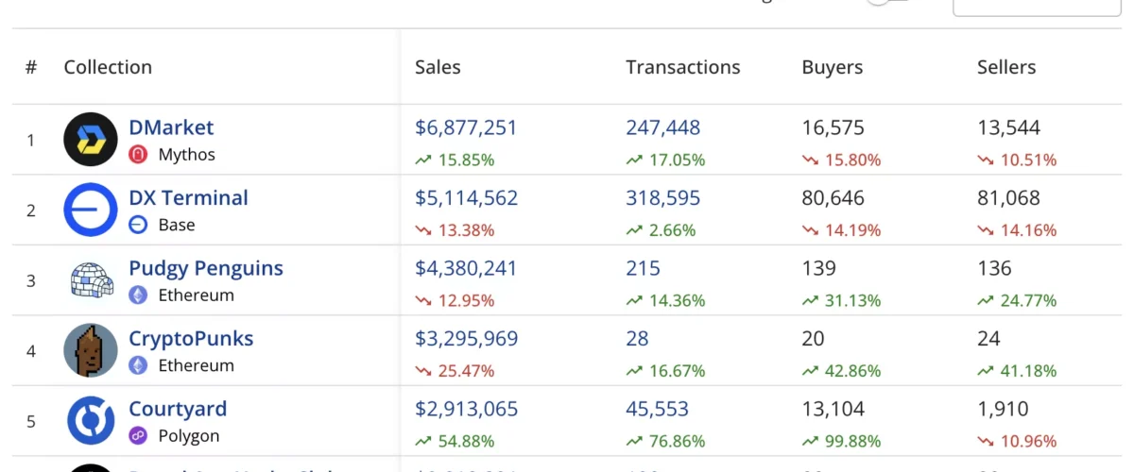Open the CryptoPunks collection link
The height and width of the screenshot is (472, 1134).
coord(191,338)
